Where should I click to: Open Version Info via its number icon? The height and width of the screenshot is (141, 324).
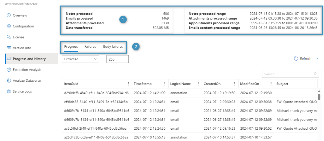coord(9,48)
